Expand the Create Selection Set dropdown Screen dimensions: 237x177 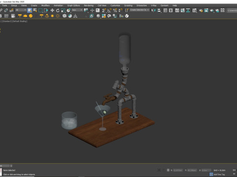pos(139,10)
